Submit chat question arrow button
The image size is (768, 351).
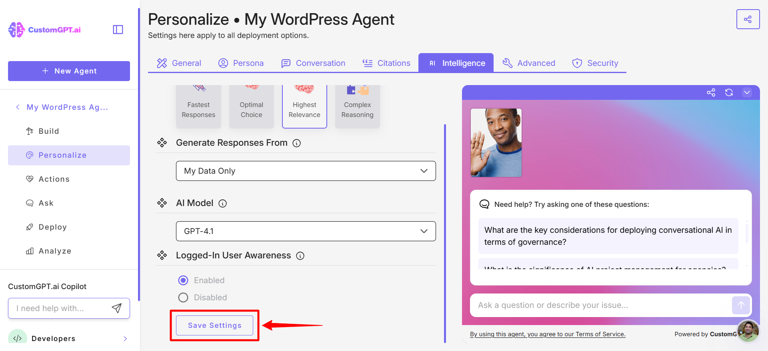(741, 305)
